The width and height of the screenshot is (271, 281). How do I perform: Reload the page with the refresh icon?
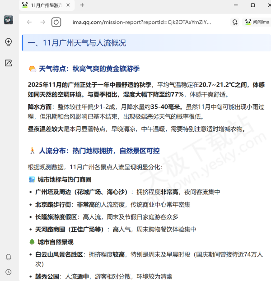coord(56,22)
